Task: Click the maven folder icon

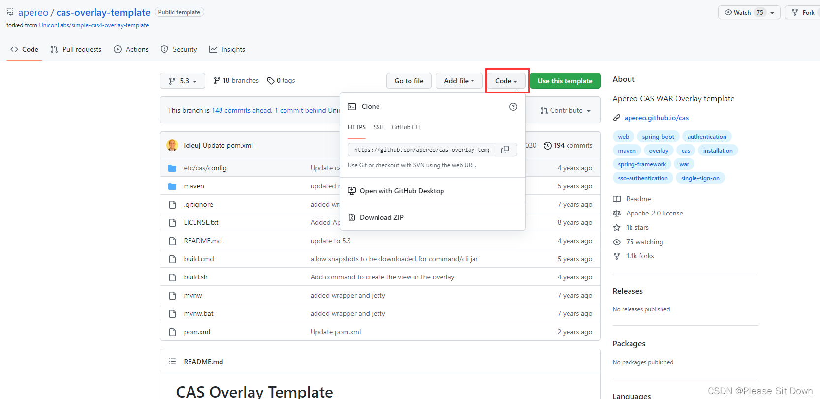Action: (x=172, y=186)
